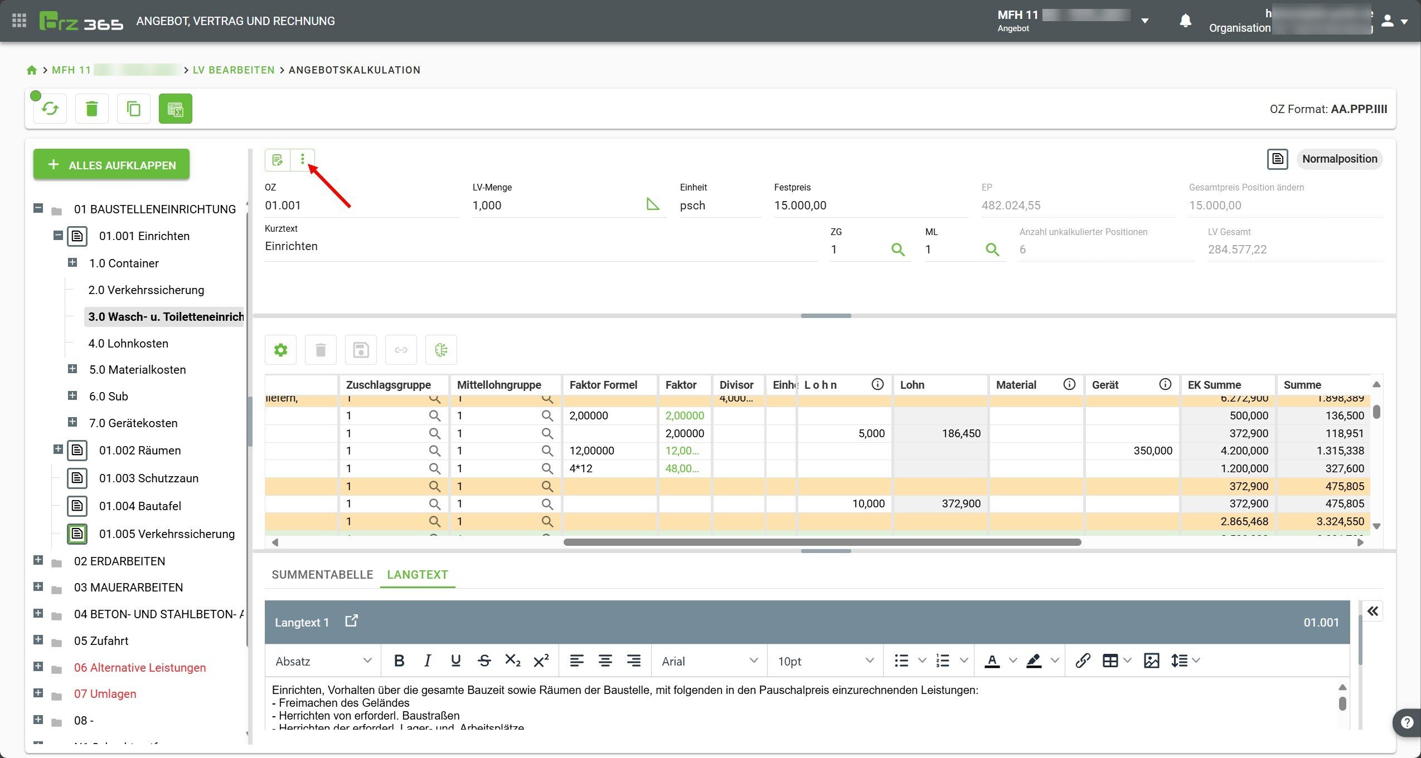This screenshot has width=1421, height=758.
Task: Go to LV BEARBEITEN breadcrumb link
Action: click(234, 70)
